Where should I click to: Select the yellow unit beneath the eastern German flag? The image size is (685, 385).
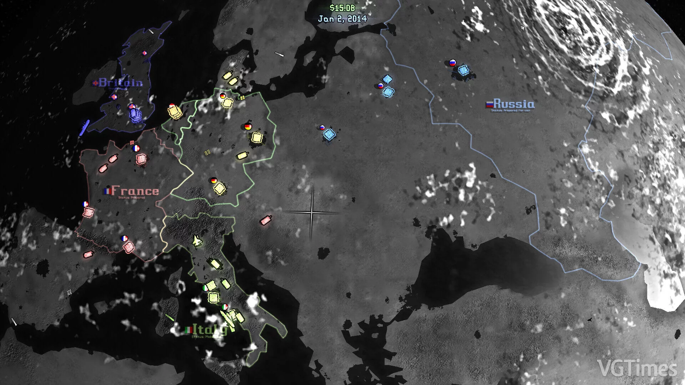pyautogui.click(x=257, y=137)
